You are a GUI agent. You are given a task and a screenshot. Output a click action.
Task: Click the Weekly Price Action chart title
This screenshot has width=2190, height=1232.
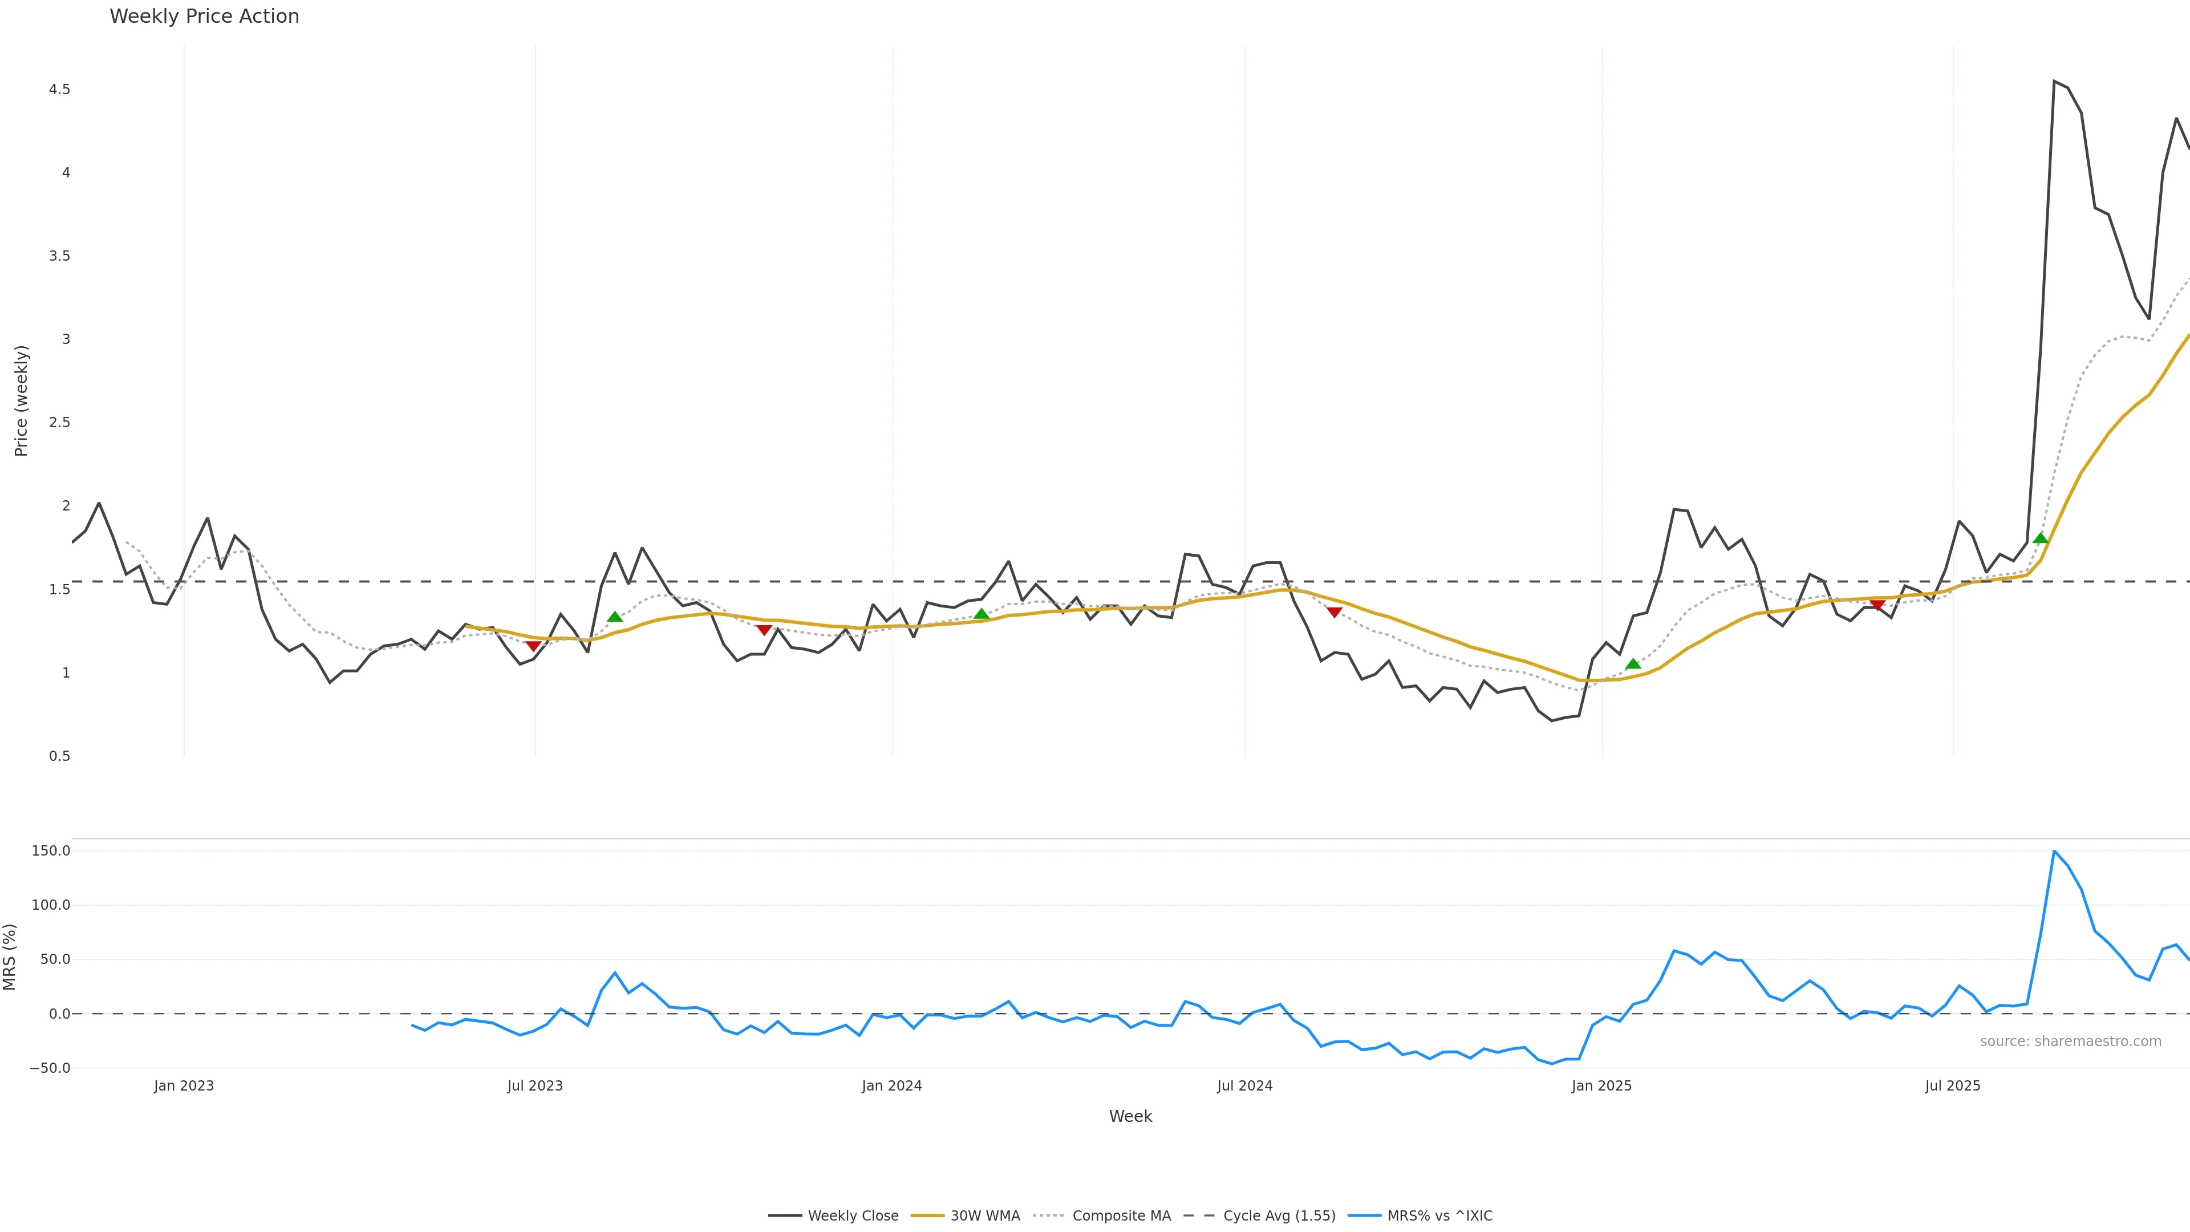(x=204, y=16)
